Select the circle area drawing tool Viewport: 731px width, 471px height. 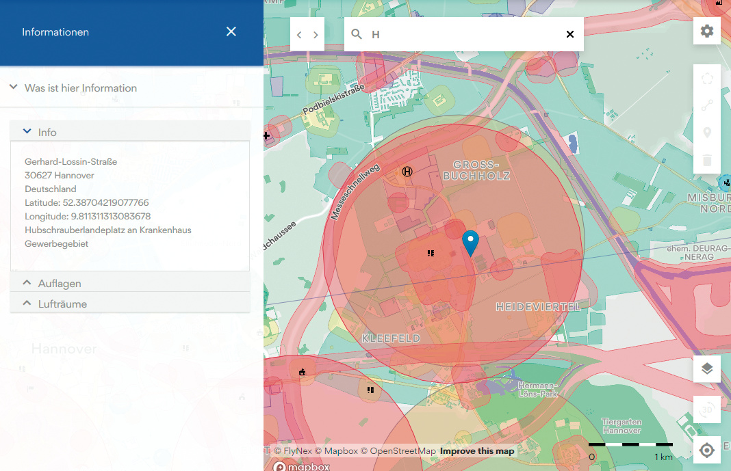pyautogui.click(x=707, y=79)
